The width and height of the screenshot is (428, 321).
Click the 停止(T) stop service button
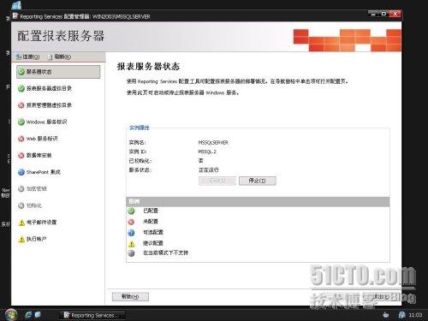[258, 181]
